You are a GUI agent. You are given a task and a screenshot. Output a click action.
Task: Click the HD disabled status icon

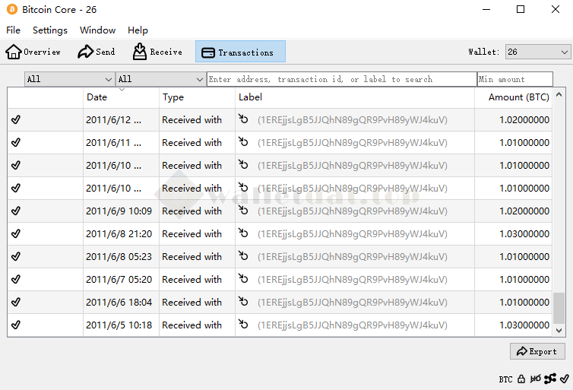[x=536, y=379]
